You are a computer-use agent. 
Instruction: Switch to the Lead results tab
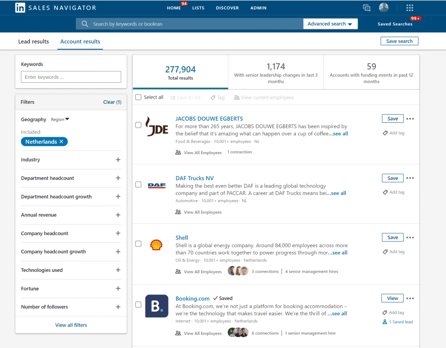pos(34,41)
